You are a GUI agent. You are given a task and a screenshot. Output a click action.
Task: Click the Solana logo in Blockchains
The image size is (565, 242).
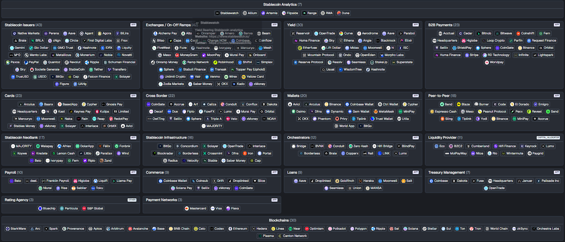(405, 229)
